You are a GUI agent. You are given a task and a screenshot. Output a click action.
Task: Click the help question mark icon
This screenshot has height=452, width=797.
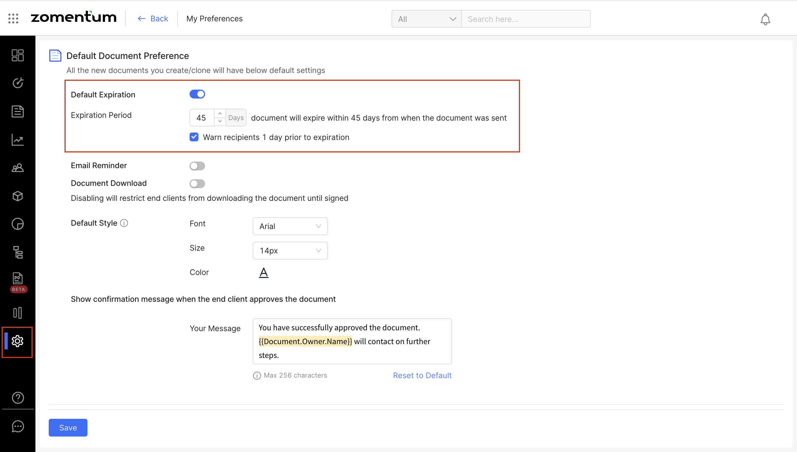click(18, 398)
